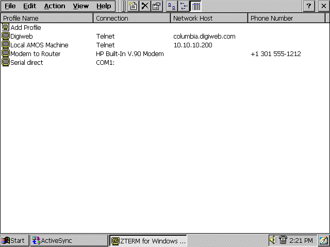Switch to large icons view
330x247 pixels.
click(x=172, y=6)
